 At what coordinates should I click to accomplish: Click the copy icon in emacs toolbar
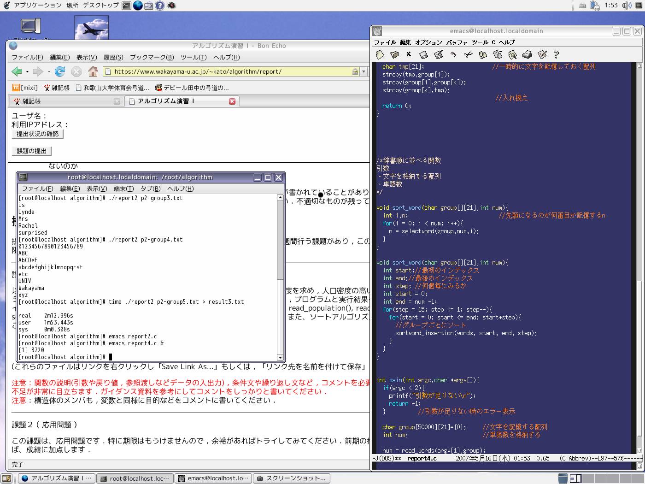tap(483, 54)
